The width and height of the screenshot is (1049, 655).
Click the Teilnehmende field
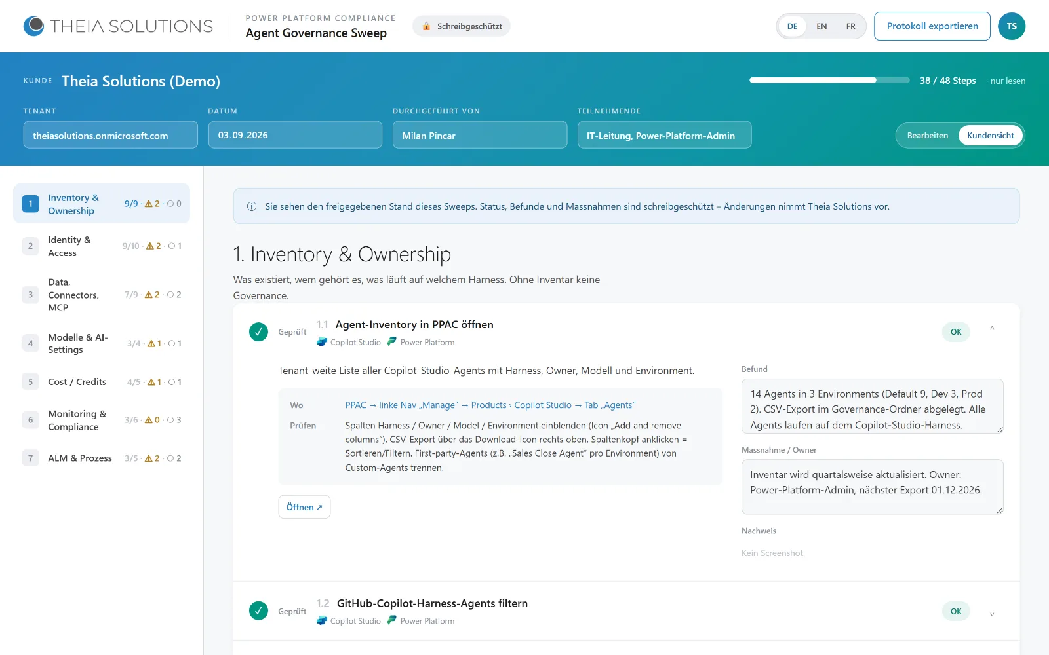click(664, 135)
